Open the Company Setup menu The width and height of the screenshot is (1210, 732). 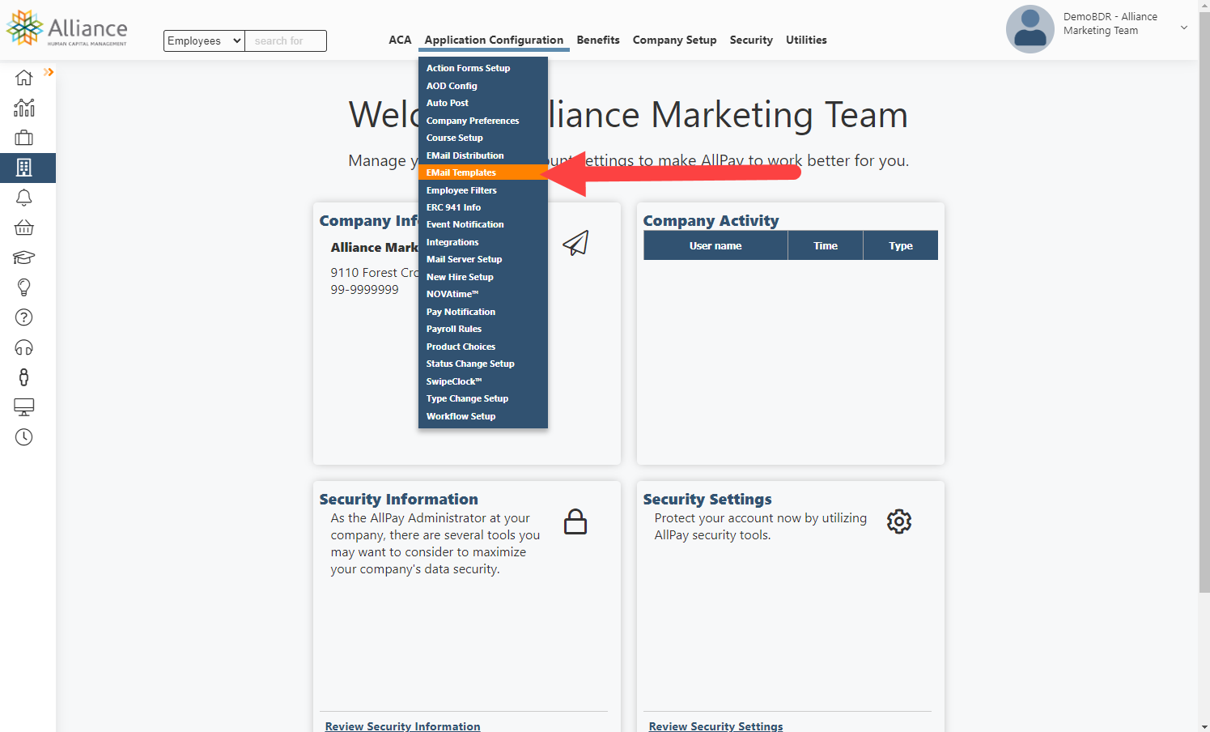click(674, 40)
